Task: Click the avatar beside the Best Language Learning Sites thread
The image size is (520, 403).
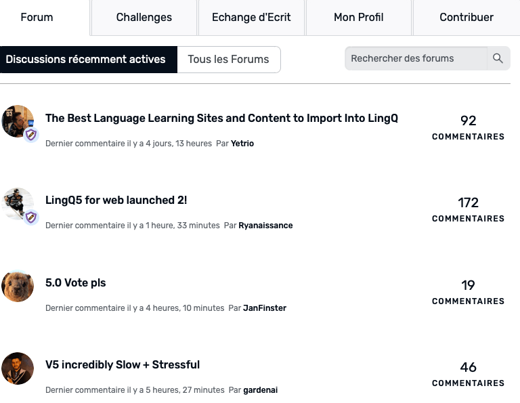Action: [18, 122]
